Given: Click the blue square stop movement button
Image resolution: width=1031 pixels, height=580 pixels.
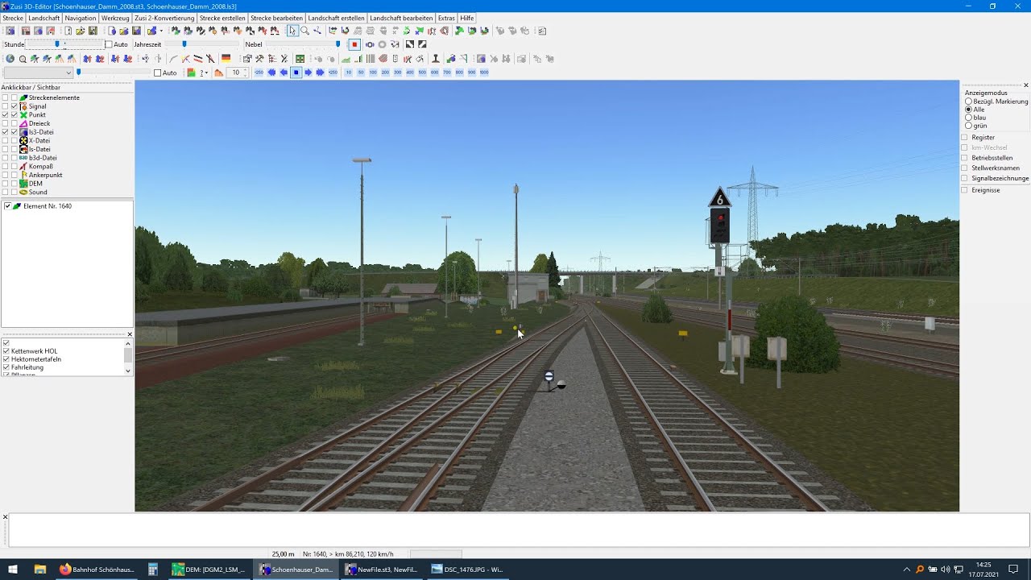Looking at the screenshot, I should coord(296,72).
